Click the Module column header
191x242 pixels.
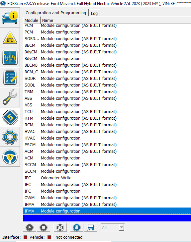pos(32,20)
